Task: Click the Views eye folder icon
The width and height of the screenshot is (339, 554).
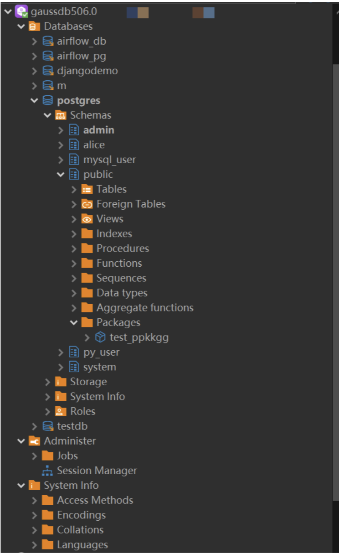Action: [87, 219]
